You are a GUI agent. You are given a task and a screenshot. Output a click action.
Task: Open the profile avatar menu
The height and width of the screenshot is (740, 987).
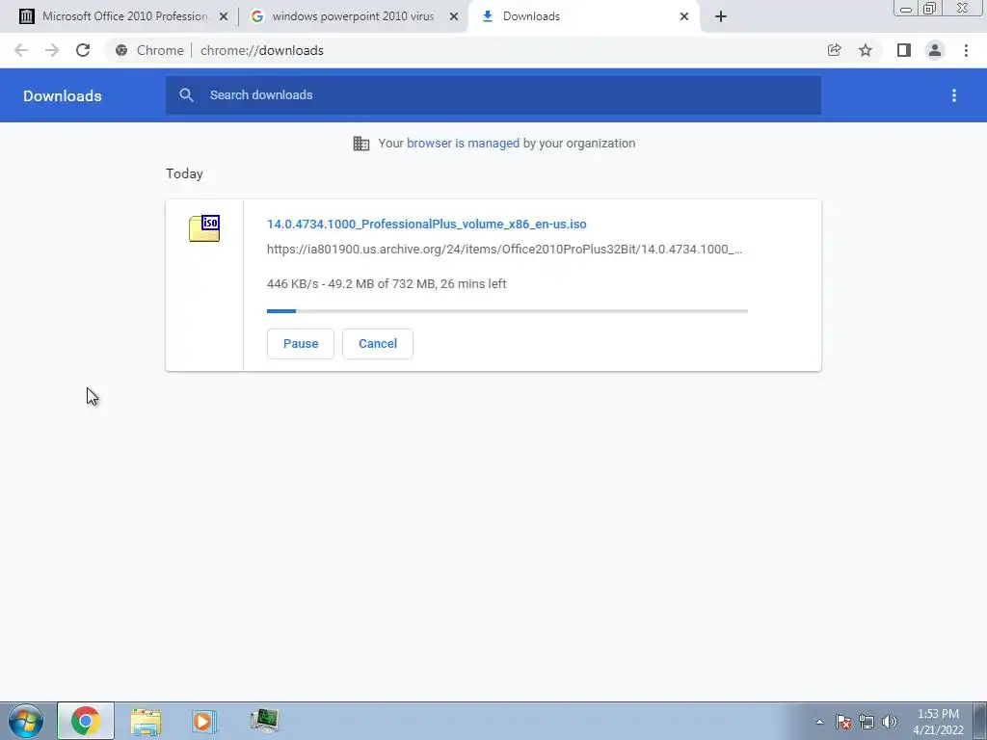(935, 50)
